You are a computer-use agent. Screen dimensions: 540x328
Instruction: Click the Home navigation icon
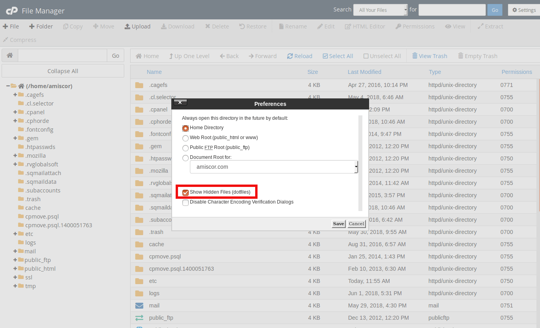pos(147,56)
